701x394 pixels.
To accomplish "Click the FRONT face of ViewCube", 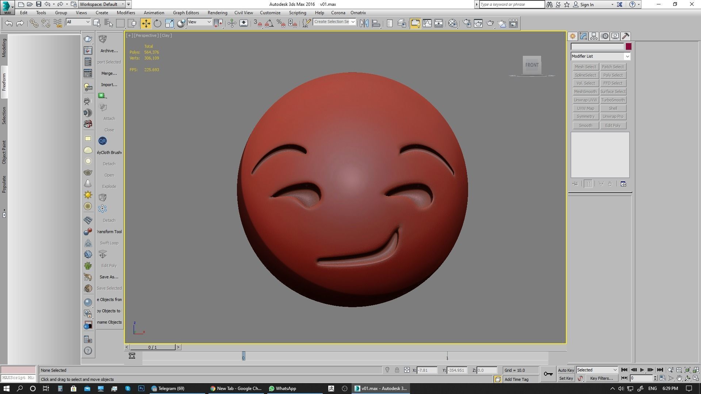I will (x=532, y=65).
